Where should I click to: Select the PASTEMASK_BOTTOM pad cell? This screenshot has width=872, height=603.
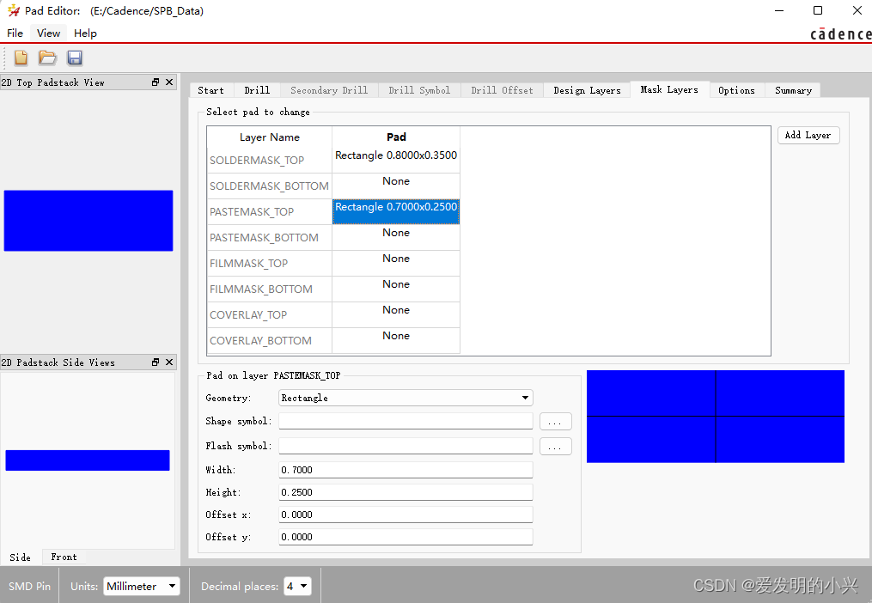(396, 238)
